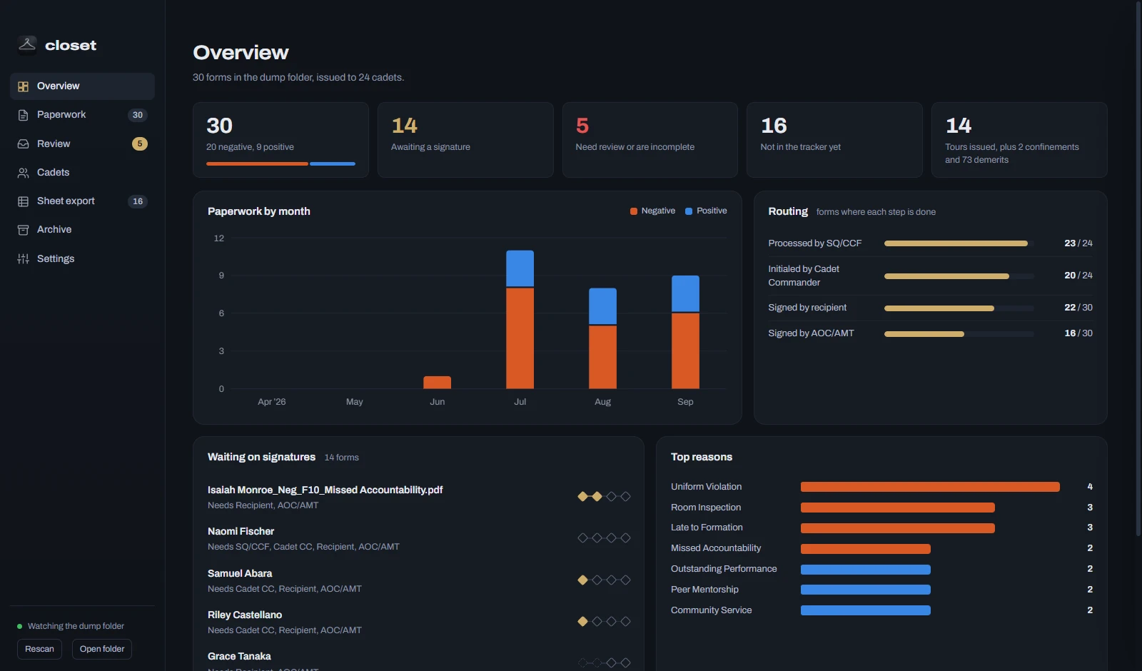This screenshot has width=1142, height=671.
Task: Click the Review inbox icon
Action: tap(23, 143)
